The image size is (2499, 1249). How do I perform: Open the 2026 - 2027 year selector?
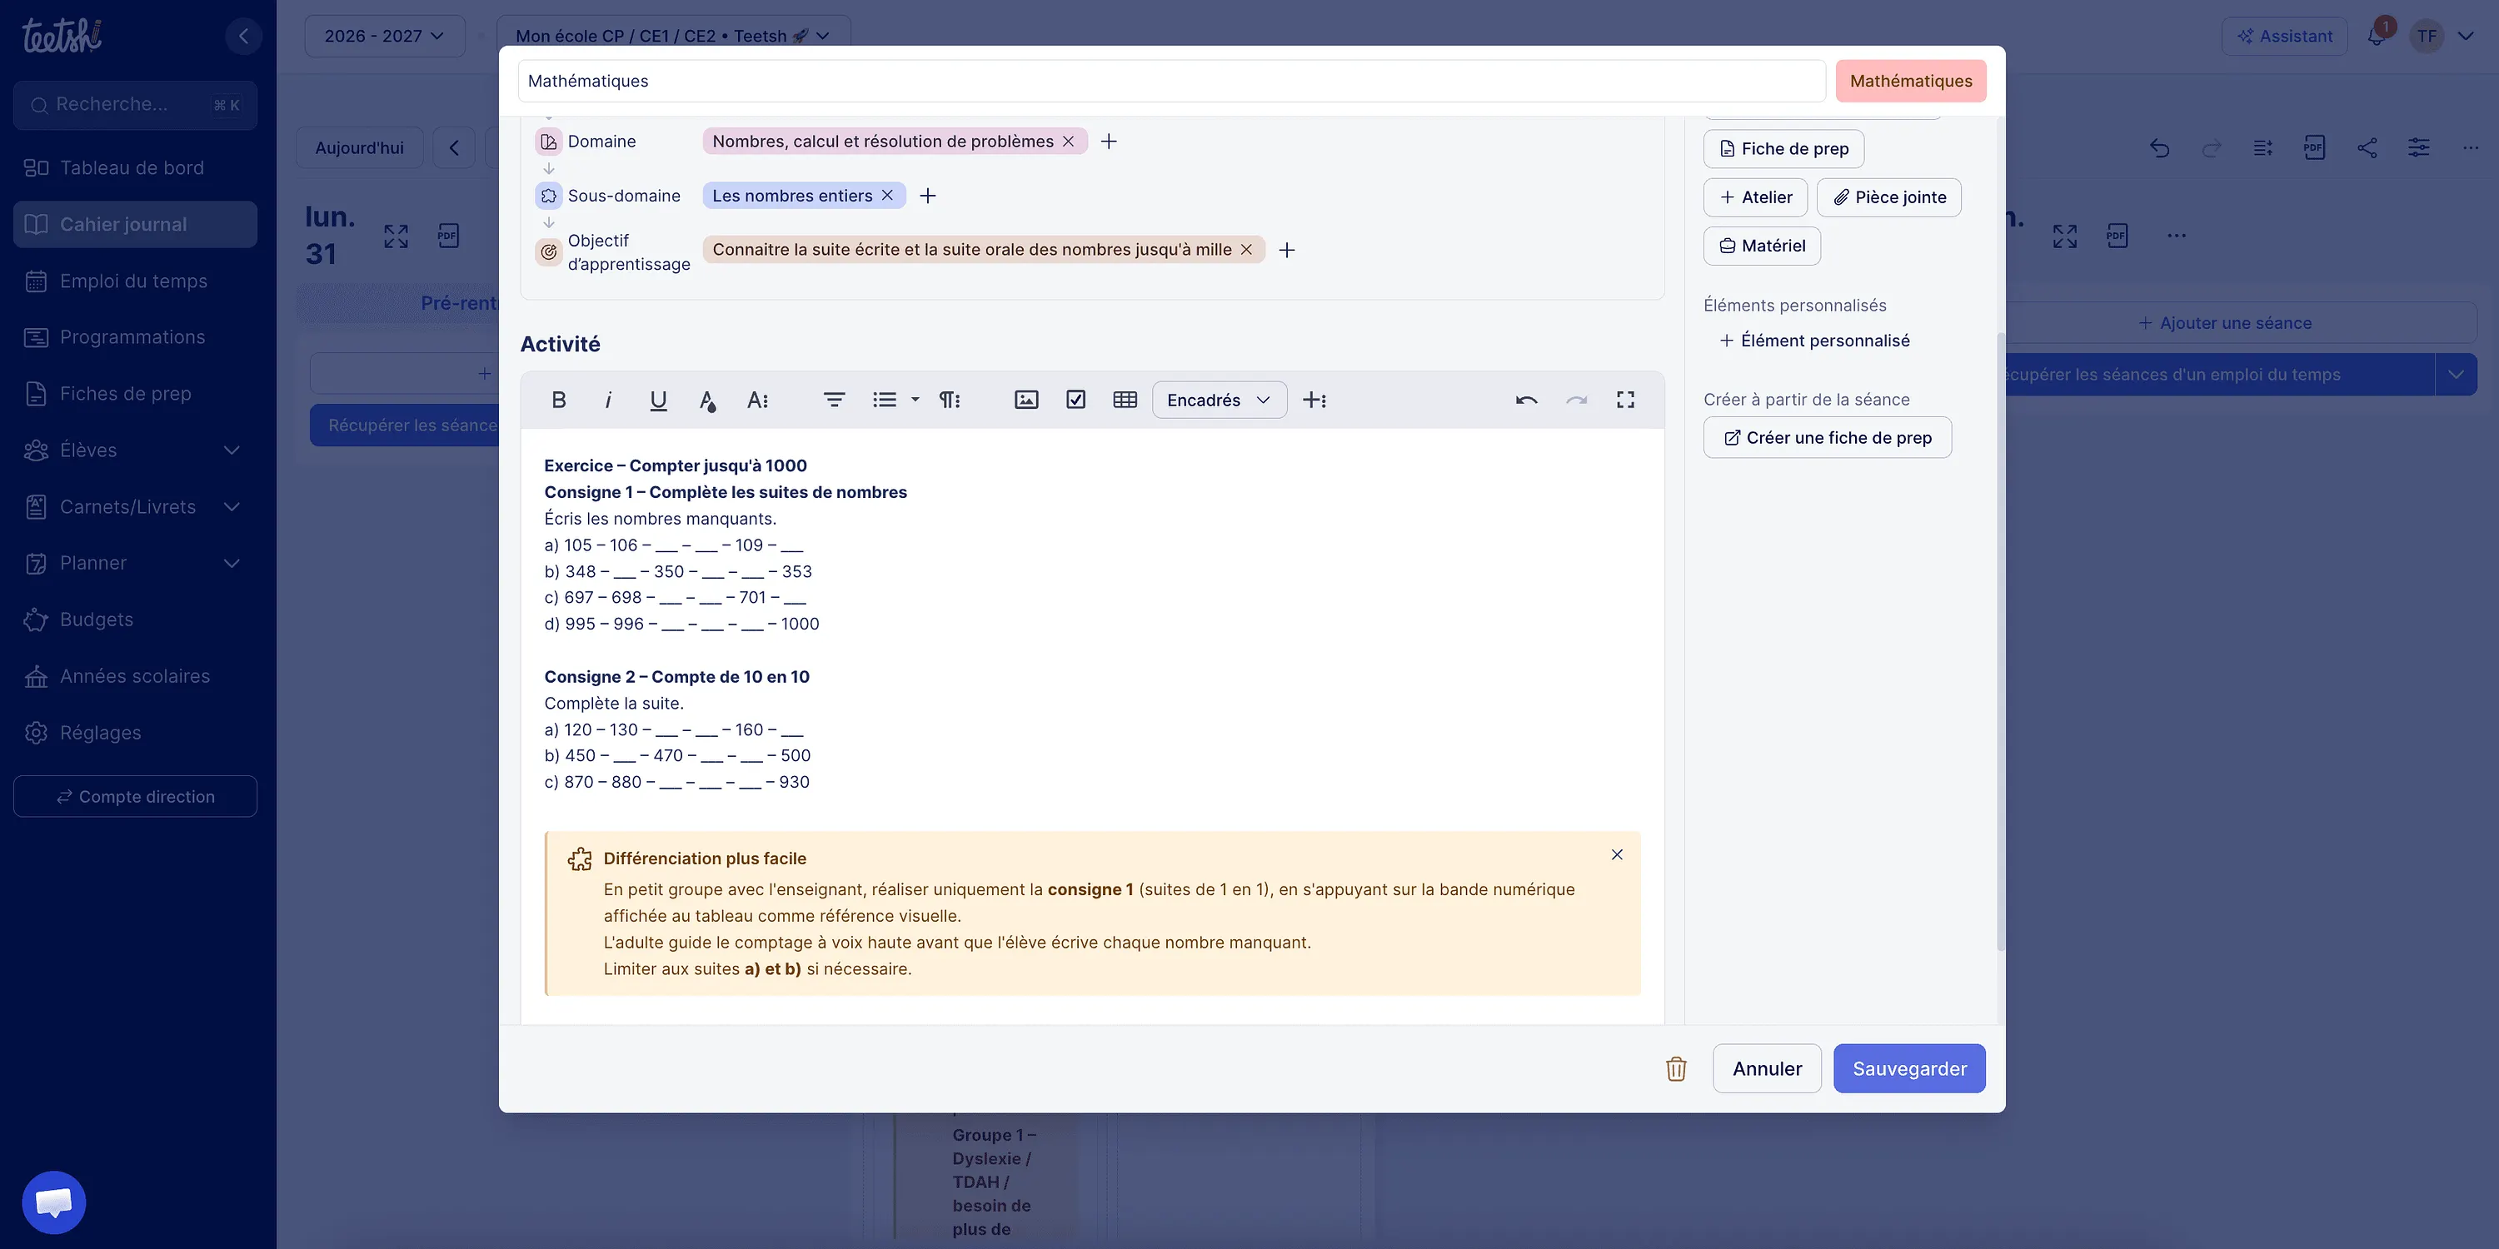coord(384,36)
